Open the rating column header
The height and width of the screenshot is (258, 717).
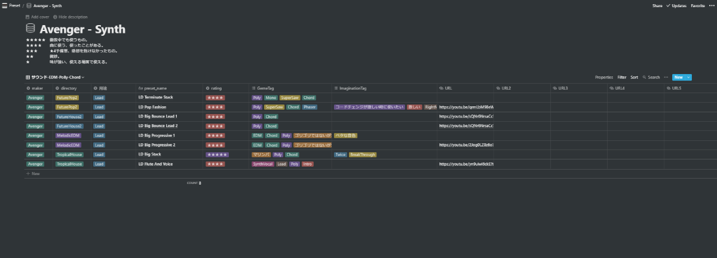pos(225,88)
